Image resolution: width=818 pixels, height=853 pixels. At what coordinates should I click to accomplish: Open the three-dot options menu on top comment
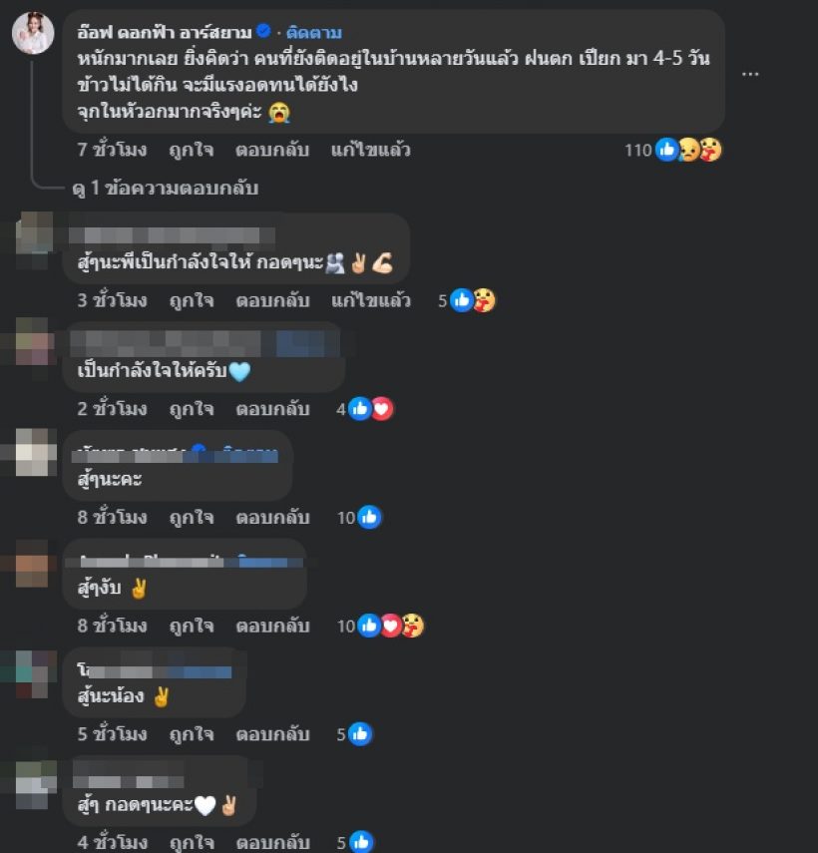click(x=750, y=74)
